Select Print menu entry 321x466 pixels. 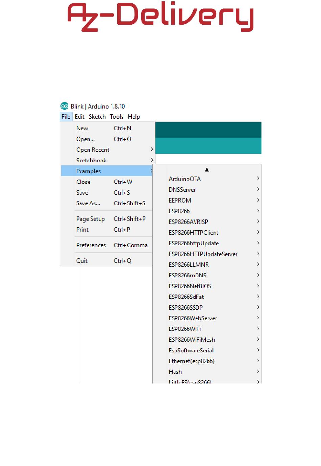coord(107,230)
